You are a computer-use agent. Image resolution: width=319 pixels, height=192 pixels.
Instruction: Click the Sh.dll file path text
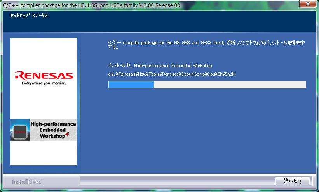pyautogui.click(x=172, y=74)
